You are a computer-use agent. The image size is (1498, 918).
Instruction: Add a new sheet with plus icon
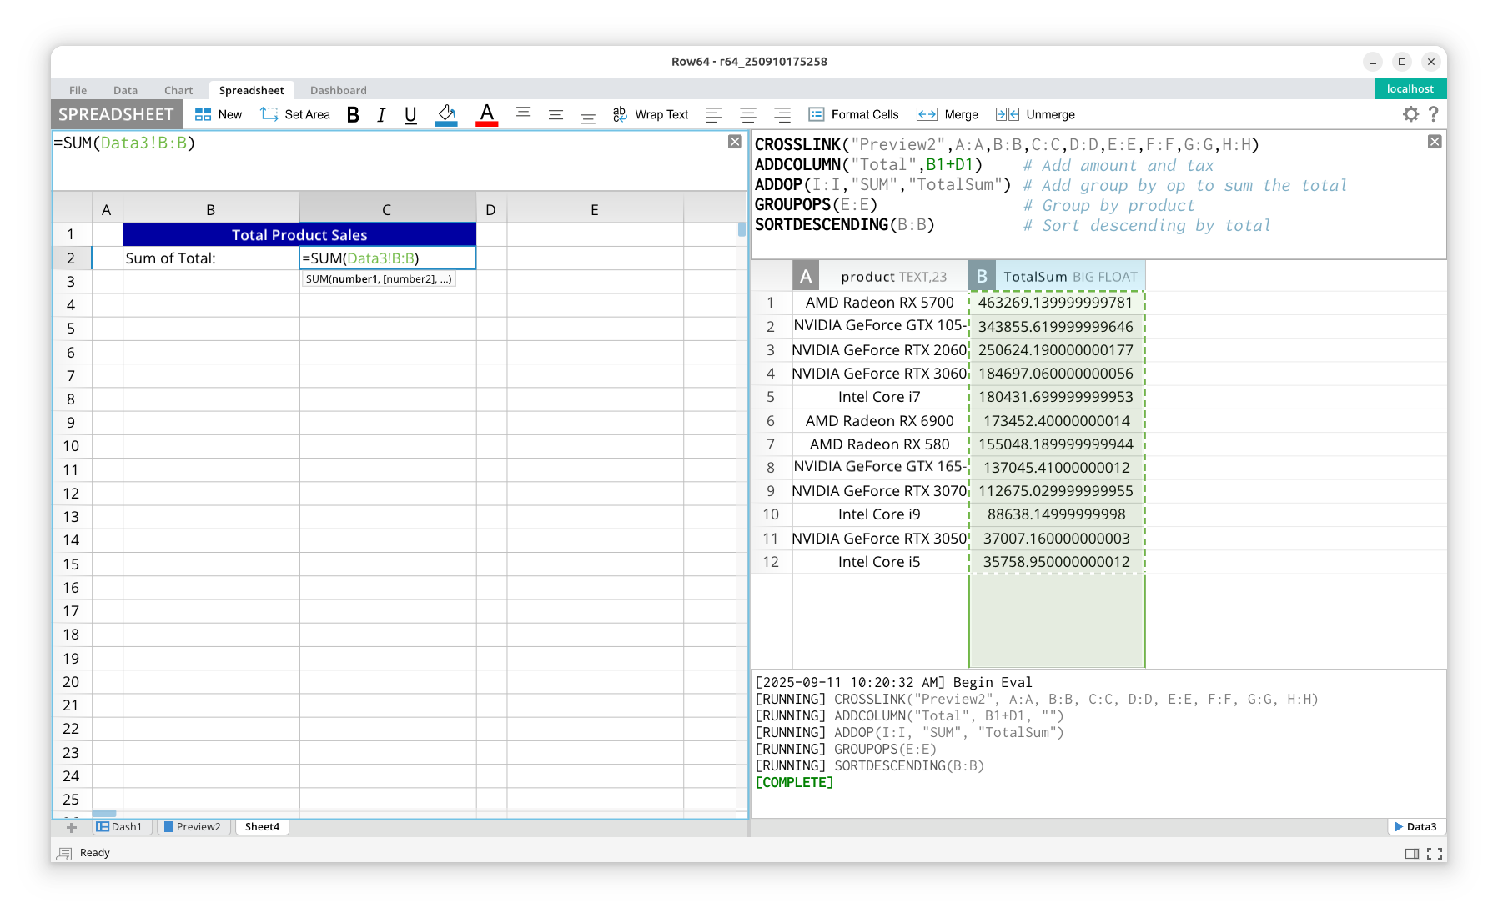[72, 827]
